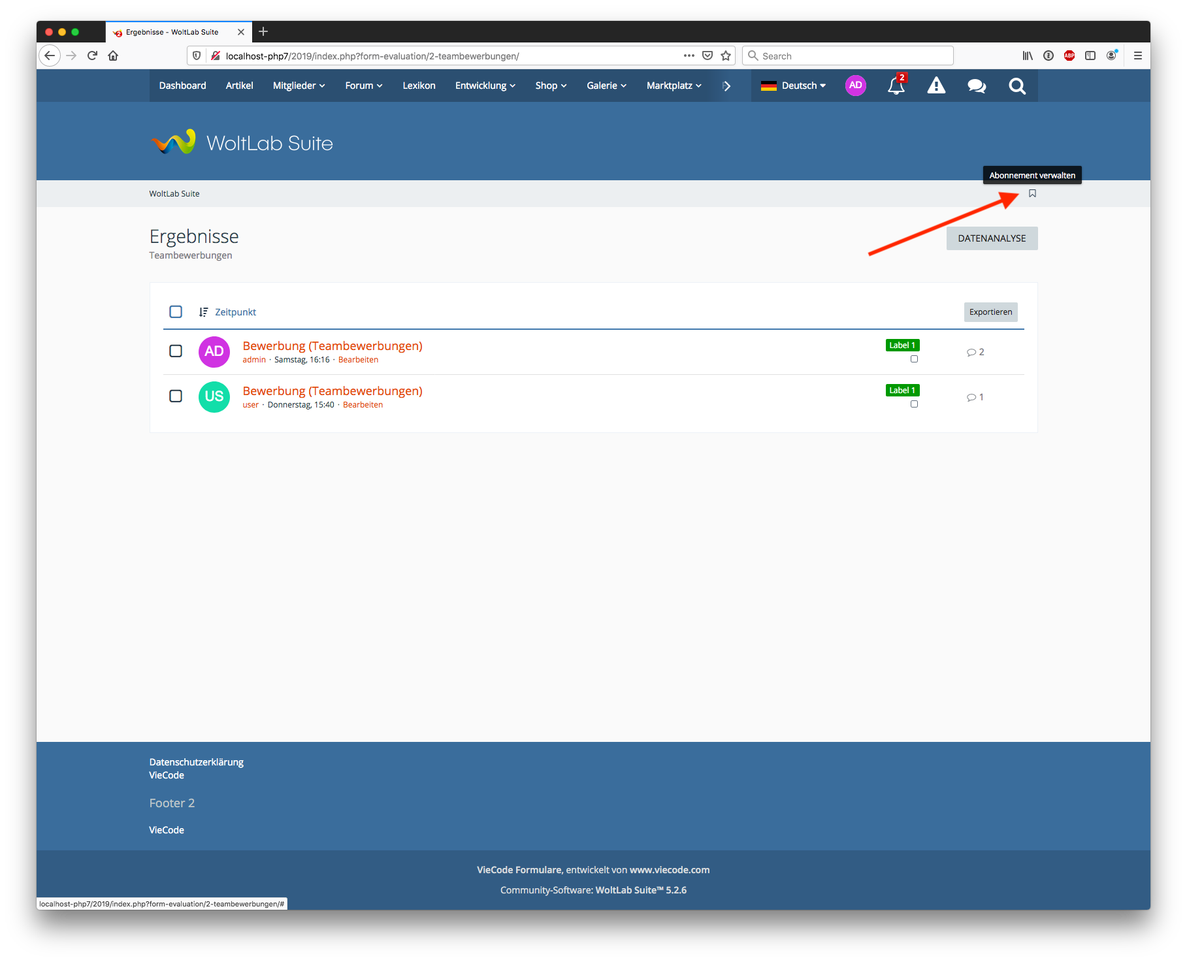
Task: Check the box for admin's Bewerbung
Action: click(176, 351)
